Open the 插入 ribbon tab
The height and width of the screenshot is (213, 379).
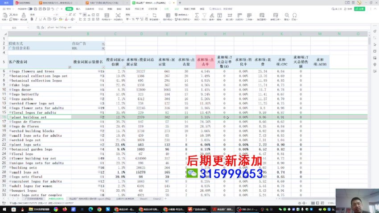pos(78,8)
